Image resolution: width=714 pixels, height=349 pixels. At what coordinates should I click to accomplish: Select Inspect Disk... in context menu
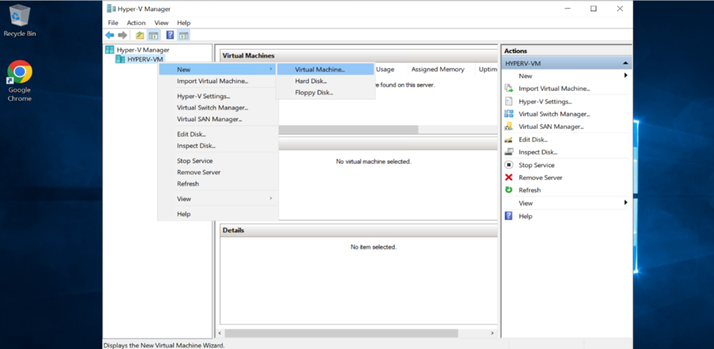(x=218, y=146)
